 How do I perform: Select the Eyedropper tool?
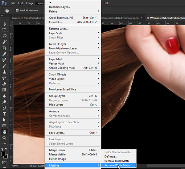coord(4,54)
